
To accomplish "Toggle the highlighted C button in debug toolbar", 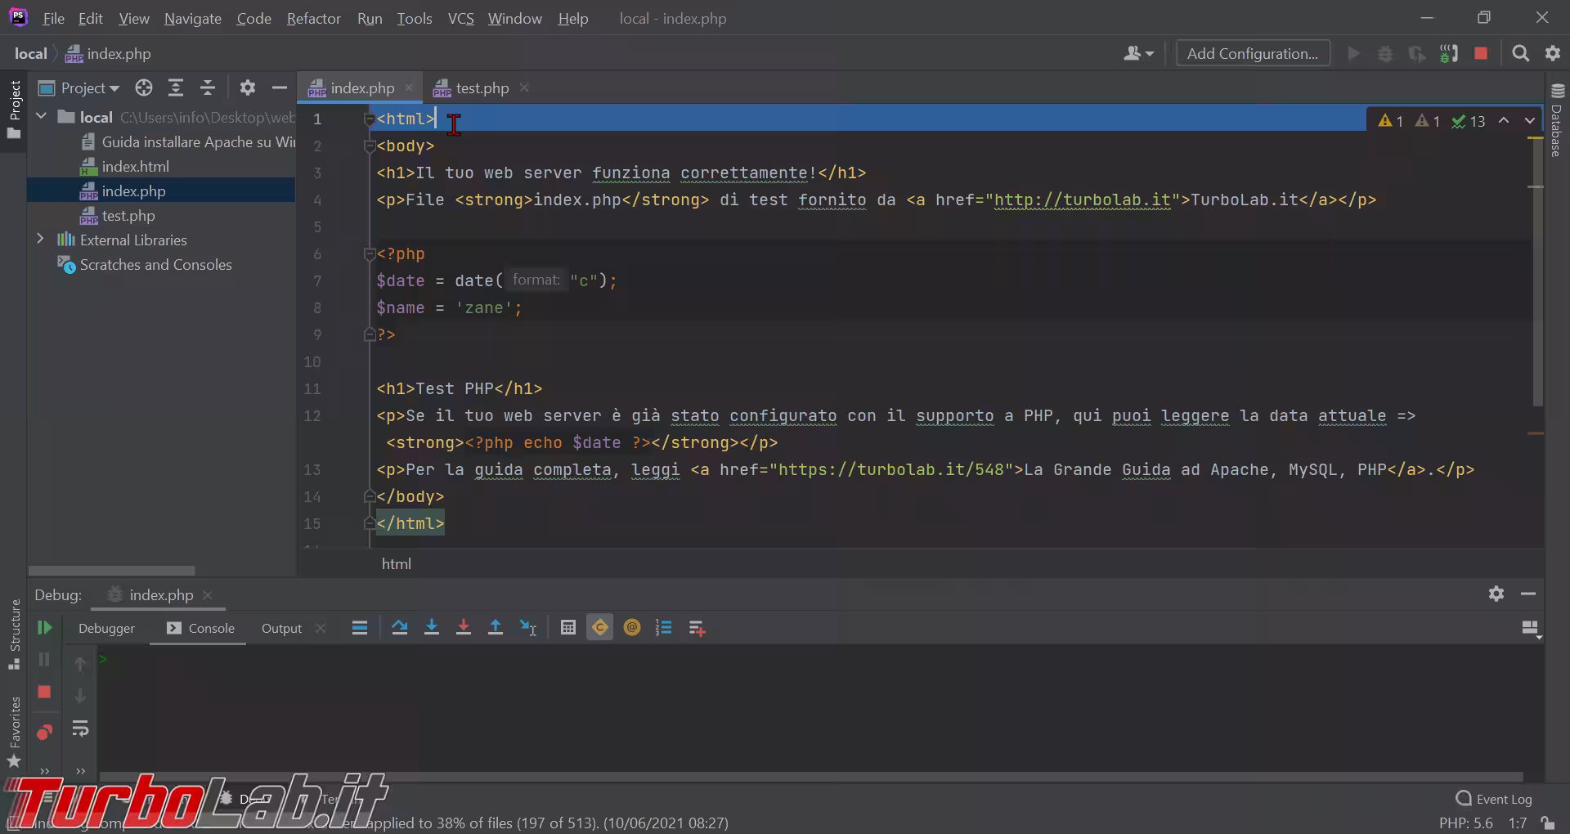I will (599, 628).
